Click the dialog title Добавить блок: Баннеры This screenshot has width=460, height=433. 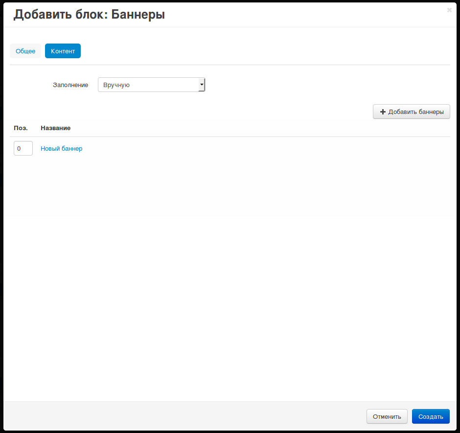coord(89,15)
